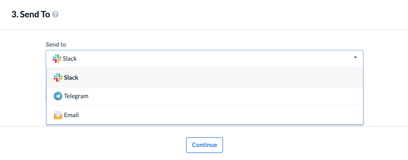Pick the Email label text
Viewport: 408px width, 160px height.
pos(71,115)
